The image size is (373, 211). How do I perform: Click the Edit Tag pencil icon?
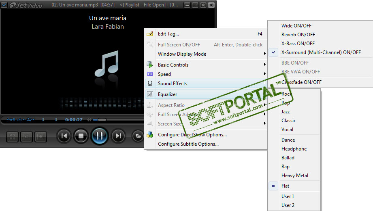(150, 34)
